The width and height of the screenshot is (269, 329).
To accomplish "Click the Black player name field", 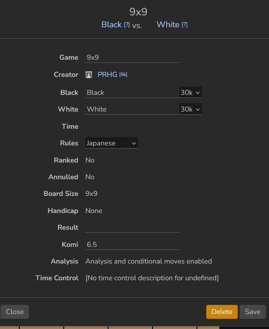I will point(131,92).
